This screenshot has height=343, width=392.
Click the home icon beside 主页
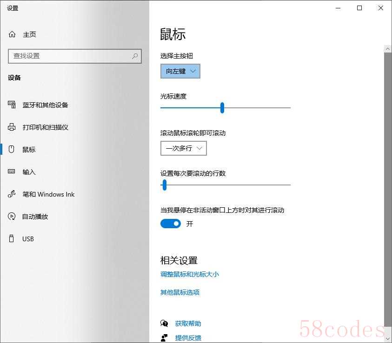tap(12, 34)
